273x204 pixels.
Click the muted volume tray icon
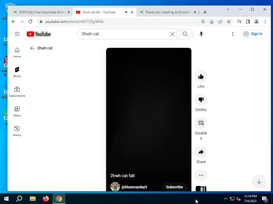point(238,199)
